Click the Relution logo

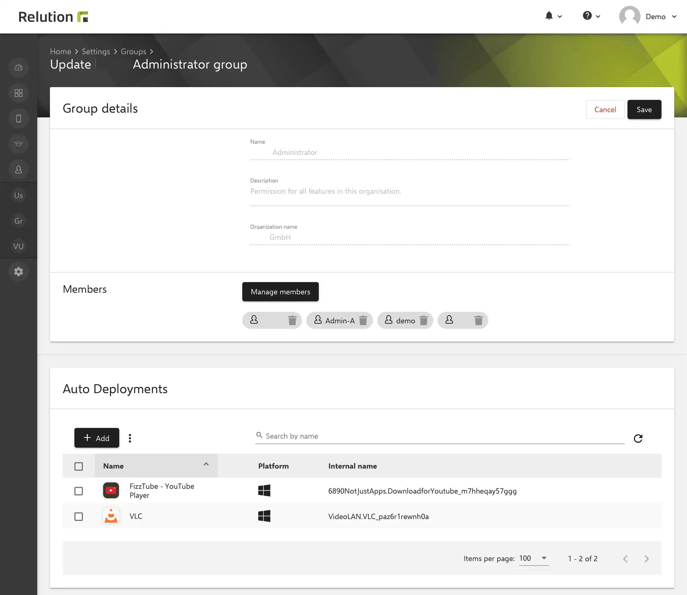coord(53,16)
